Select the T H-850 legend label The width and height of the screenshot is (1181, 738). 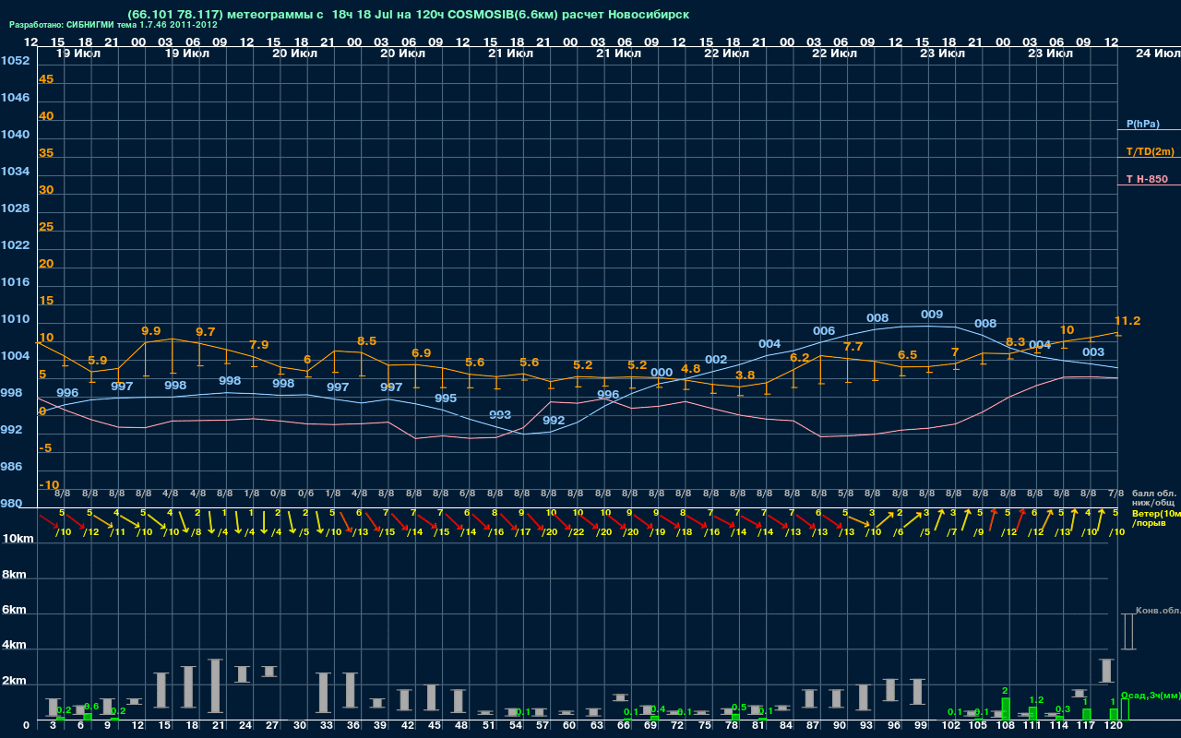click(1146, 179)
